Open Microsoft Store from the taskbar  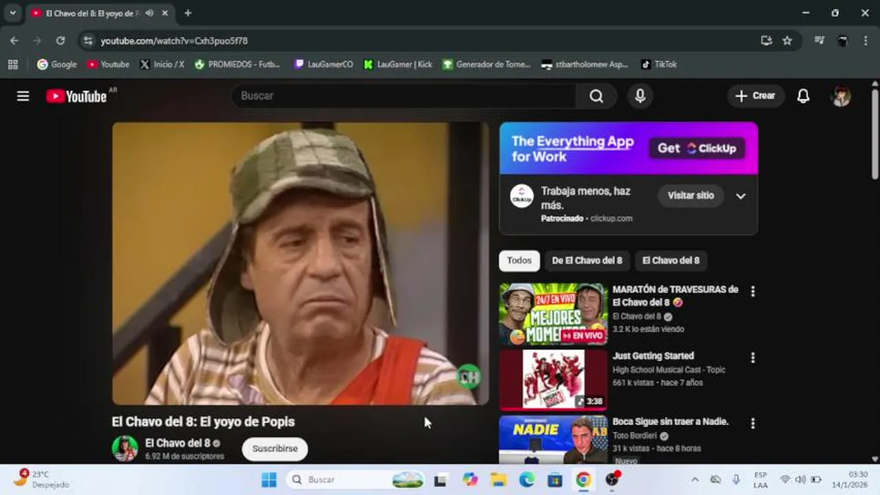point(555,480)
